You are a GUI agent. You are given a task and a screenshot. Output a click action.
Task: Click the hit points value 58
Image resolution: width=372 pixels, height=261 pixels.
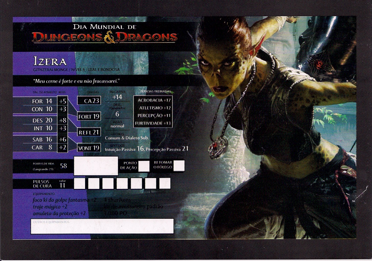(x=63, y=166)
